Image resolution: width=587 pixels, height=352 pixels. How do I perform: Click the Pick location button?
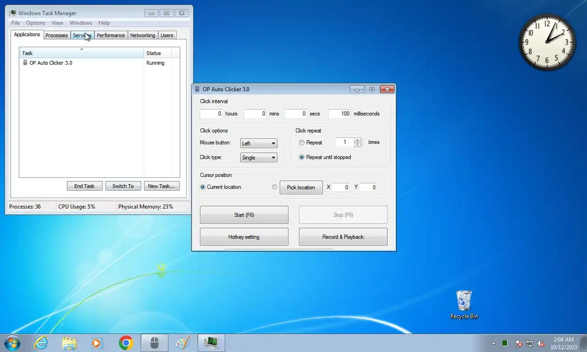coord(301,187)
